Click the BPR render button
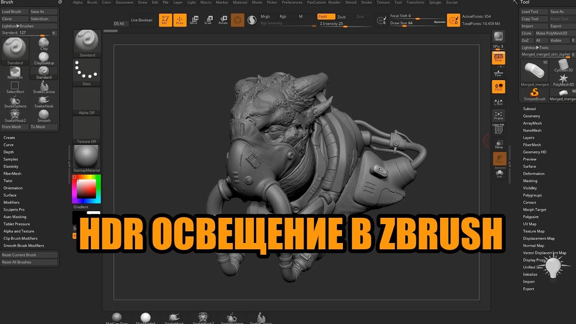 pos(499,36)
